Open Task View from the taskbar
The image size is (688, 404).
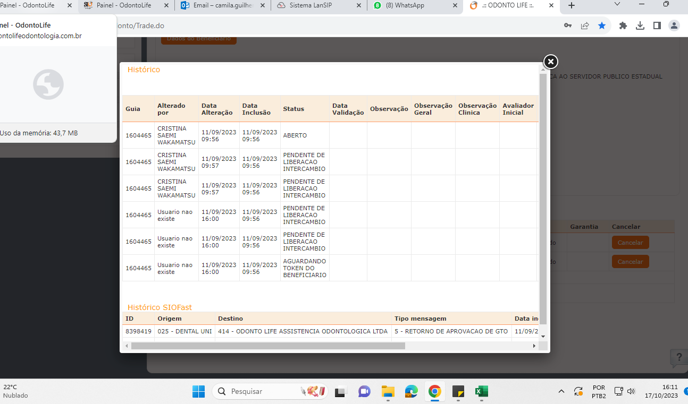click(340, 392)
